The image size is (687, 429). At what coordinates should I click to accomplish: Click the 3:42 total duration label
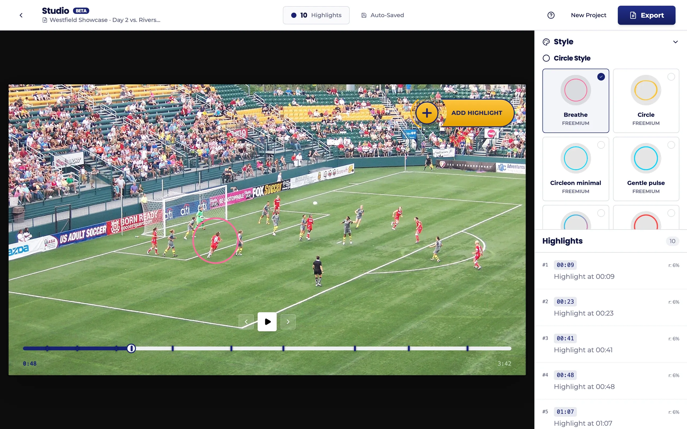504,364
